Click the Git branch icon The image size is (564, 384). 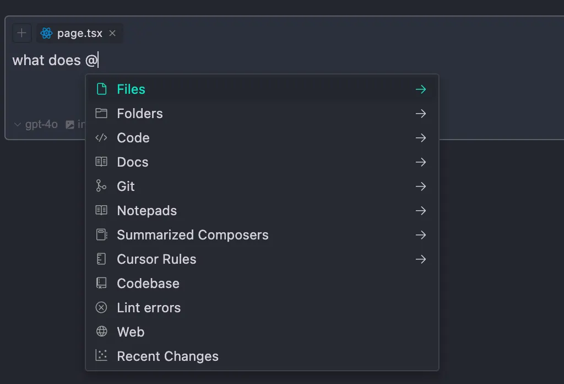coord(101,186)
